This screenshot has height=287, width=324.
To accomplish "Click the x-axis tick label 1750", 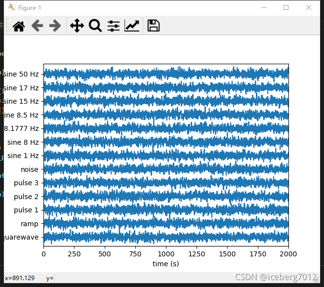I will click(258, 254).
